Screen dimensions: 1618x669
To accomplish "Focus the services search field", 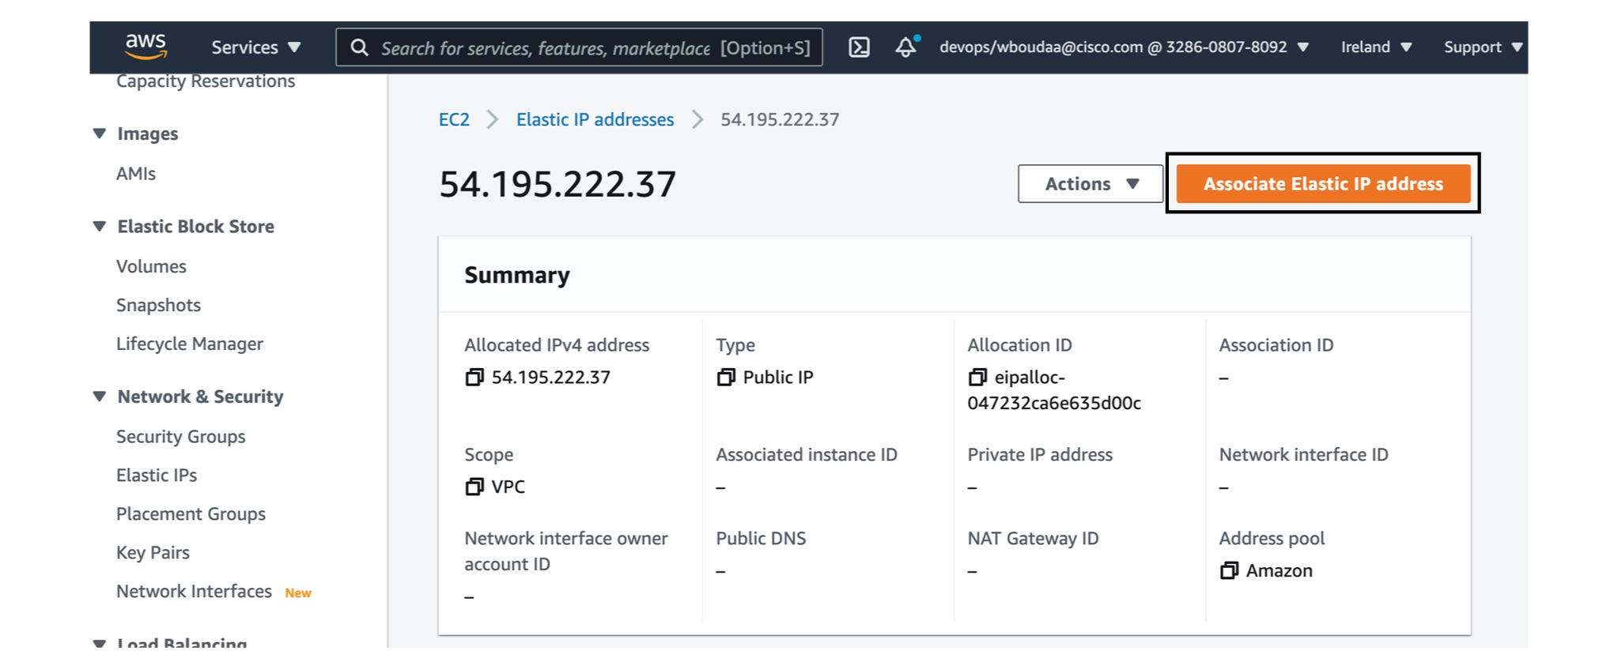I will pos(579,47).
